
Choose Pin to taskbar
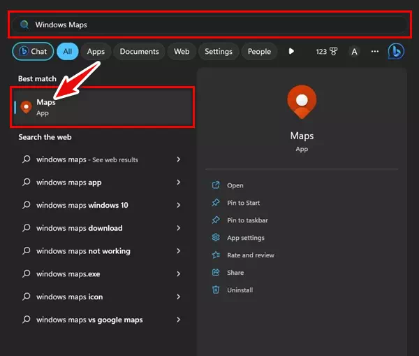pyautogui.click(x=247, y=220)
